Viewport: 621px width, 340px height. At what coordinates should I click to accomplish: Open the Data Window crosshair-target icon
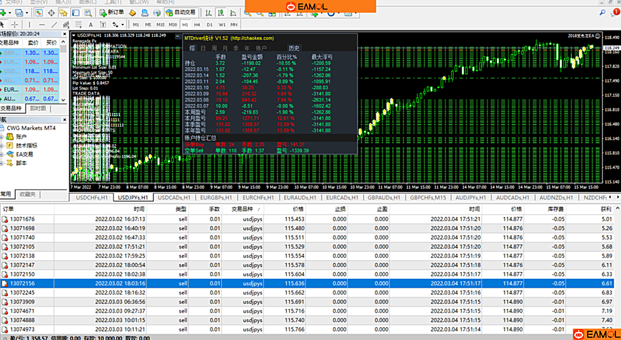[x=51, y=13]
